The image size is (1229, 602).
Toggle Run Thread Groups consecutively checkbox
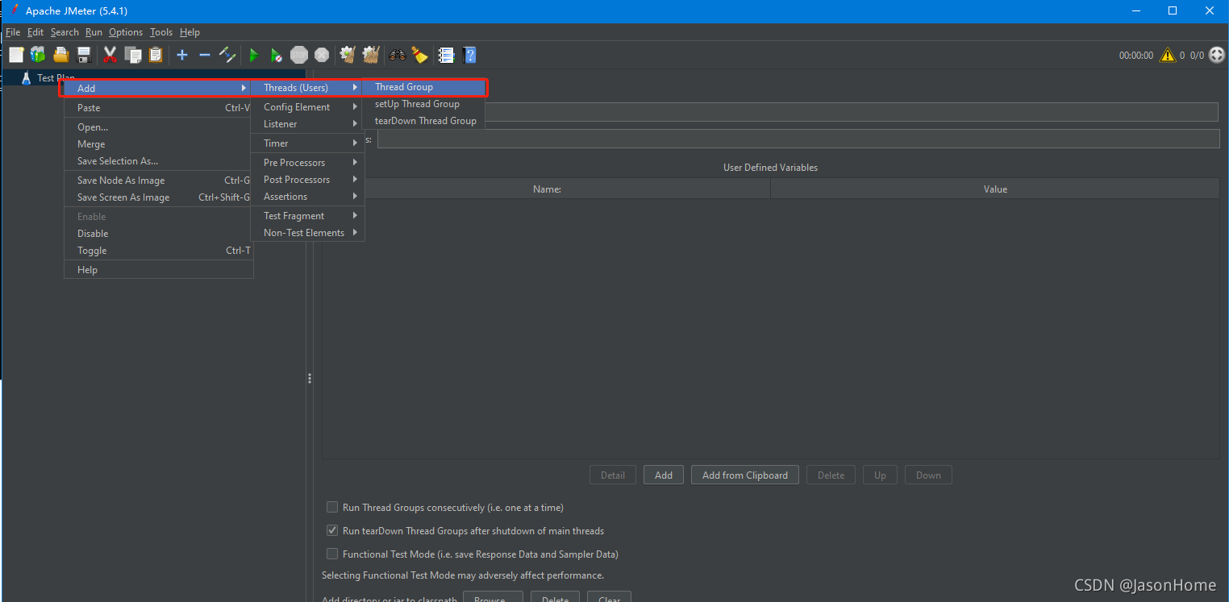click(332, 507)
